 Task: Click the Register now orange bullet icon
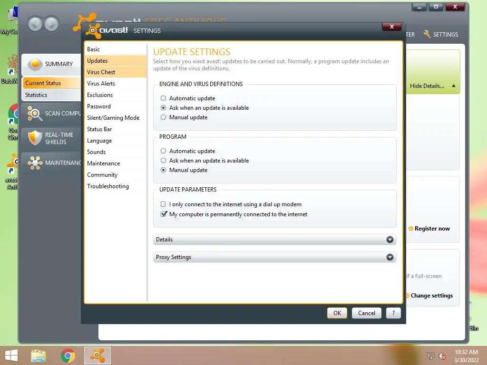click(410, 229)
